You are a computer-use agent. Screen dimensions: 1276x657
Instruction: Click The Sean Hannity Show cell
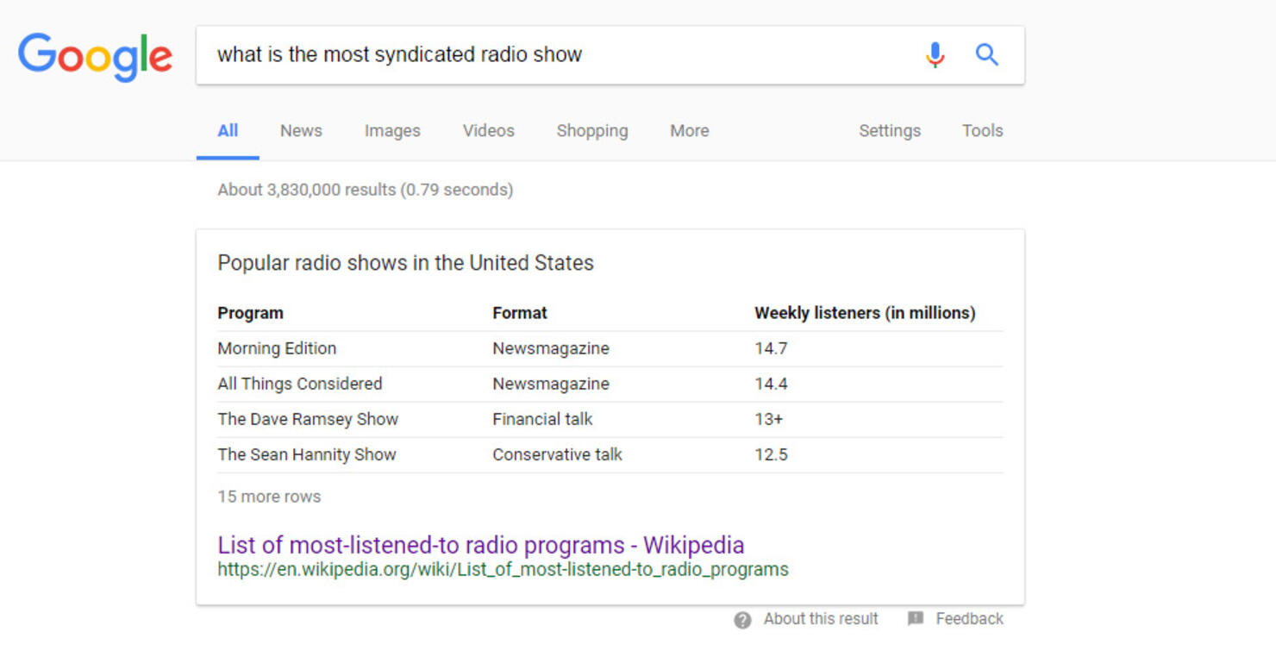(307, 454)
